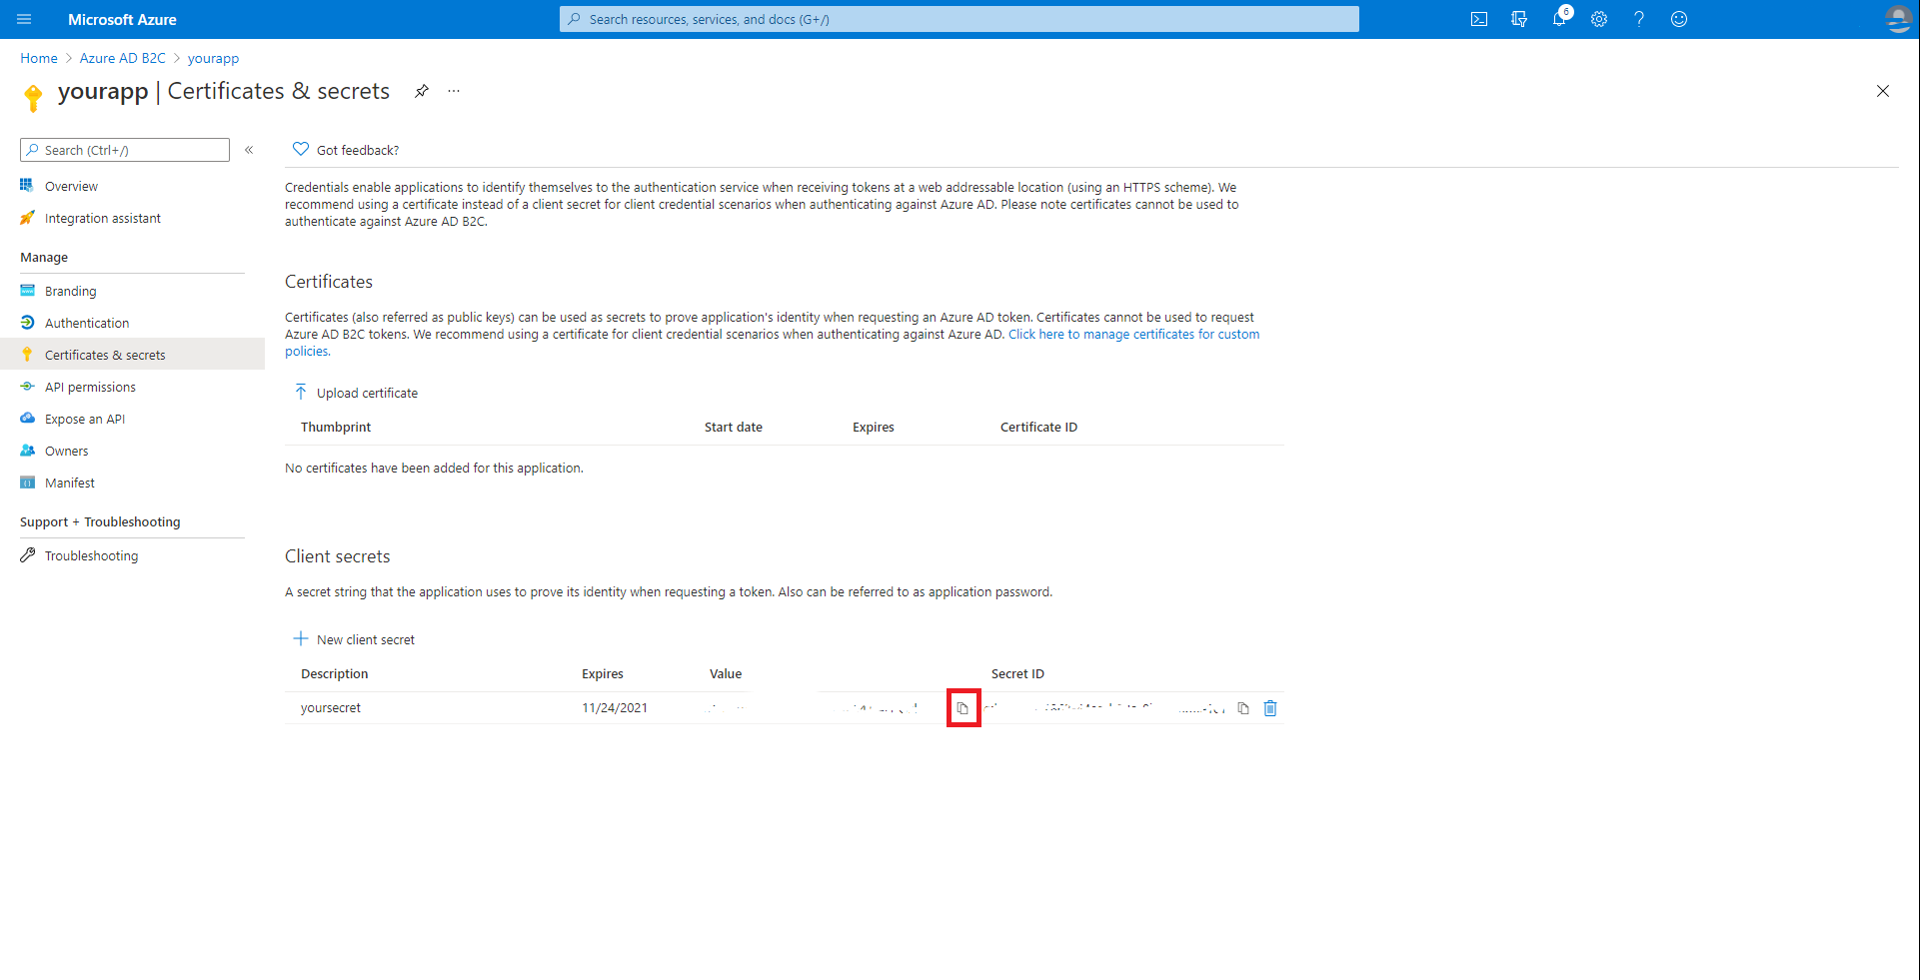This screenshot has width=1920, height=980.
Task: Open the account avatar menu
Action: point(1898,19)
